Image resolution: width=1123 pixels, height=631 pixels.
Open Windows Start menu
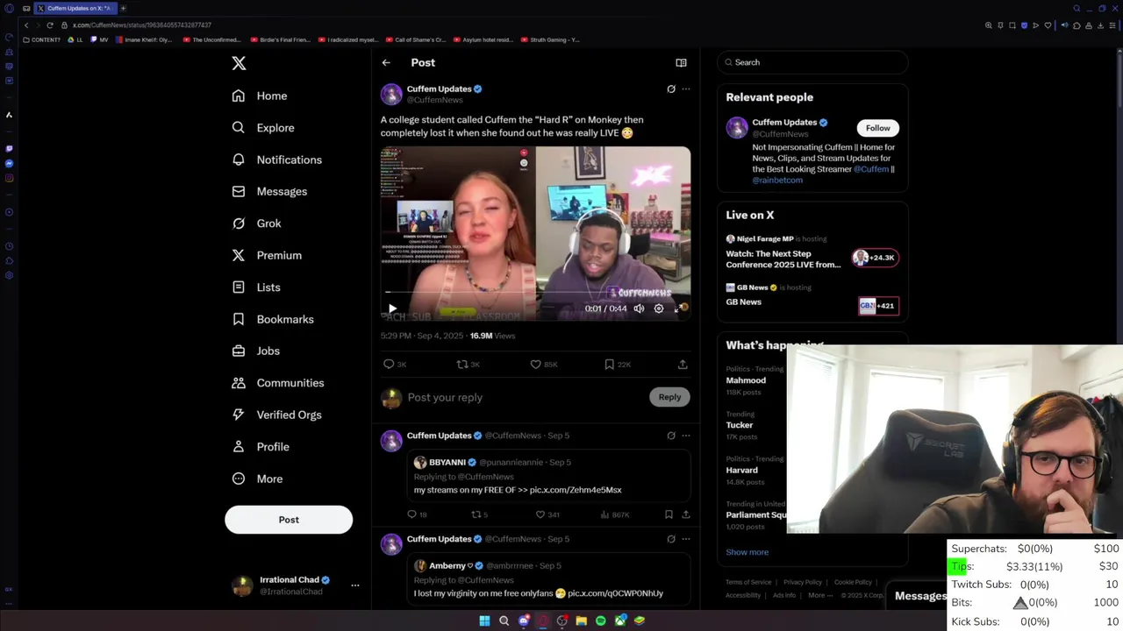pyautogui.click(x=484, y=620)
